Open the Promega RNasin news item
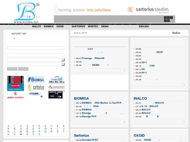Image resolution: width=190 pixels, height=142 pixels. pos(93,58)
